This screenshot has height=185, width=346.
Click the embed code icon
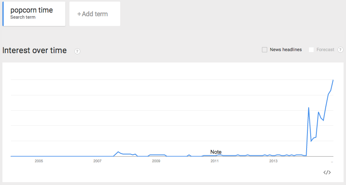[x=327, y=172]
